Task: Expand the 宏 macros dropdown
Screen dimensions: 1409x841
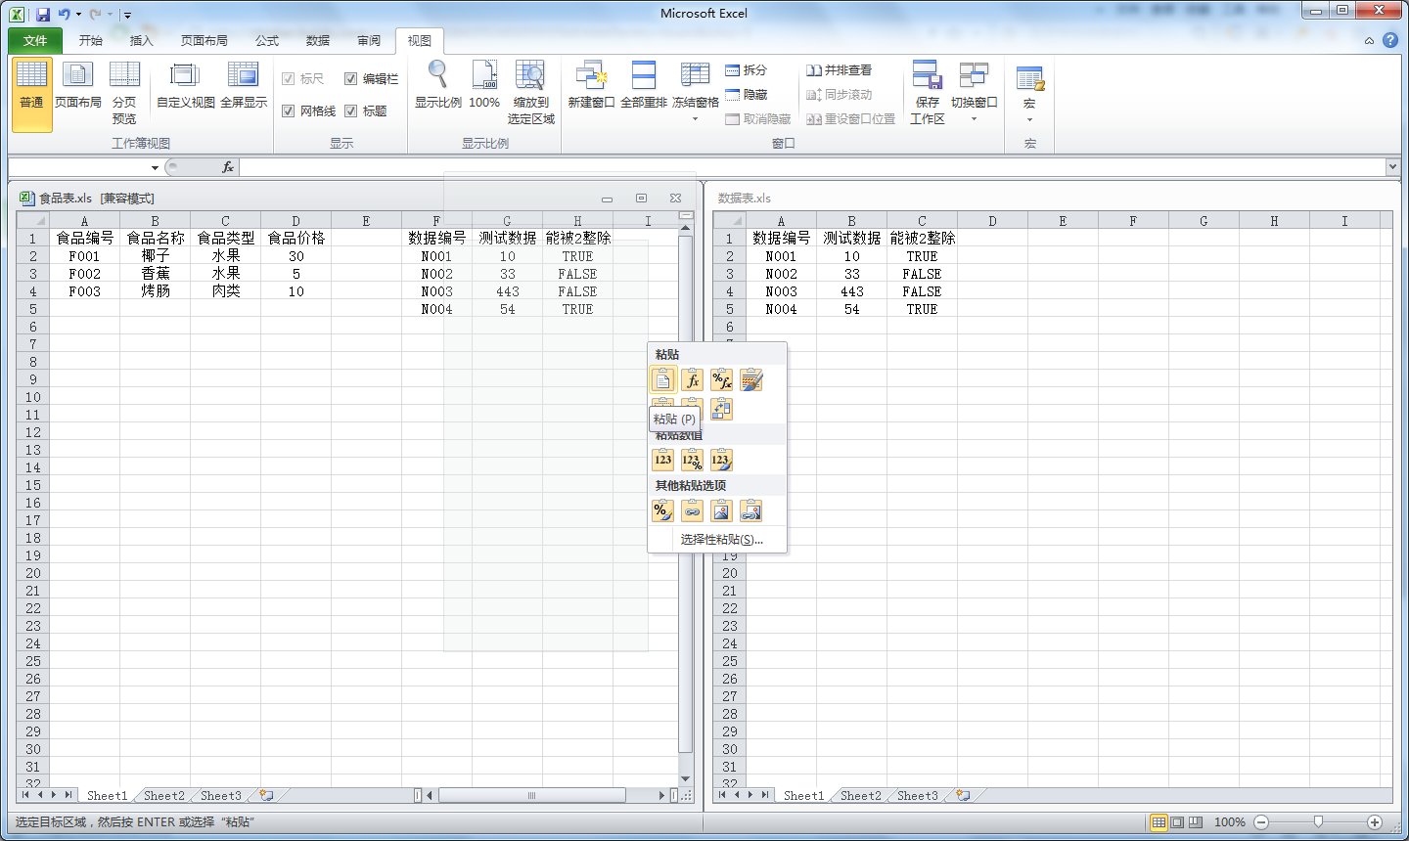Action: click(1029, 93)
